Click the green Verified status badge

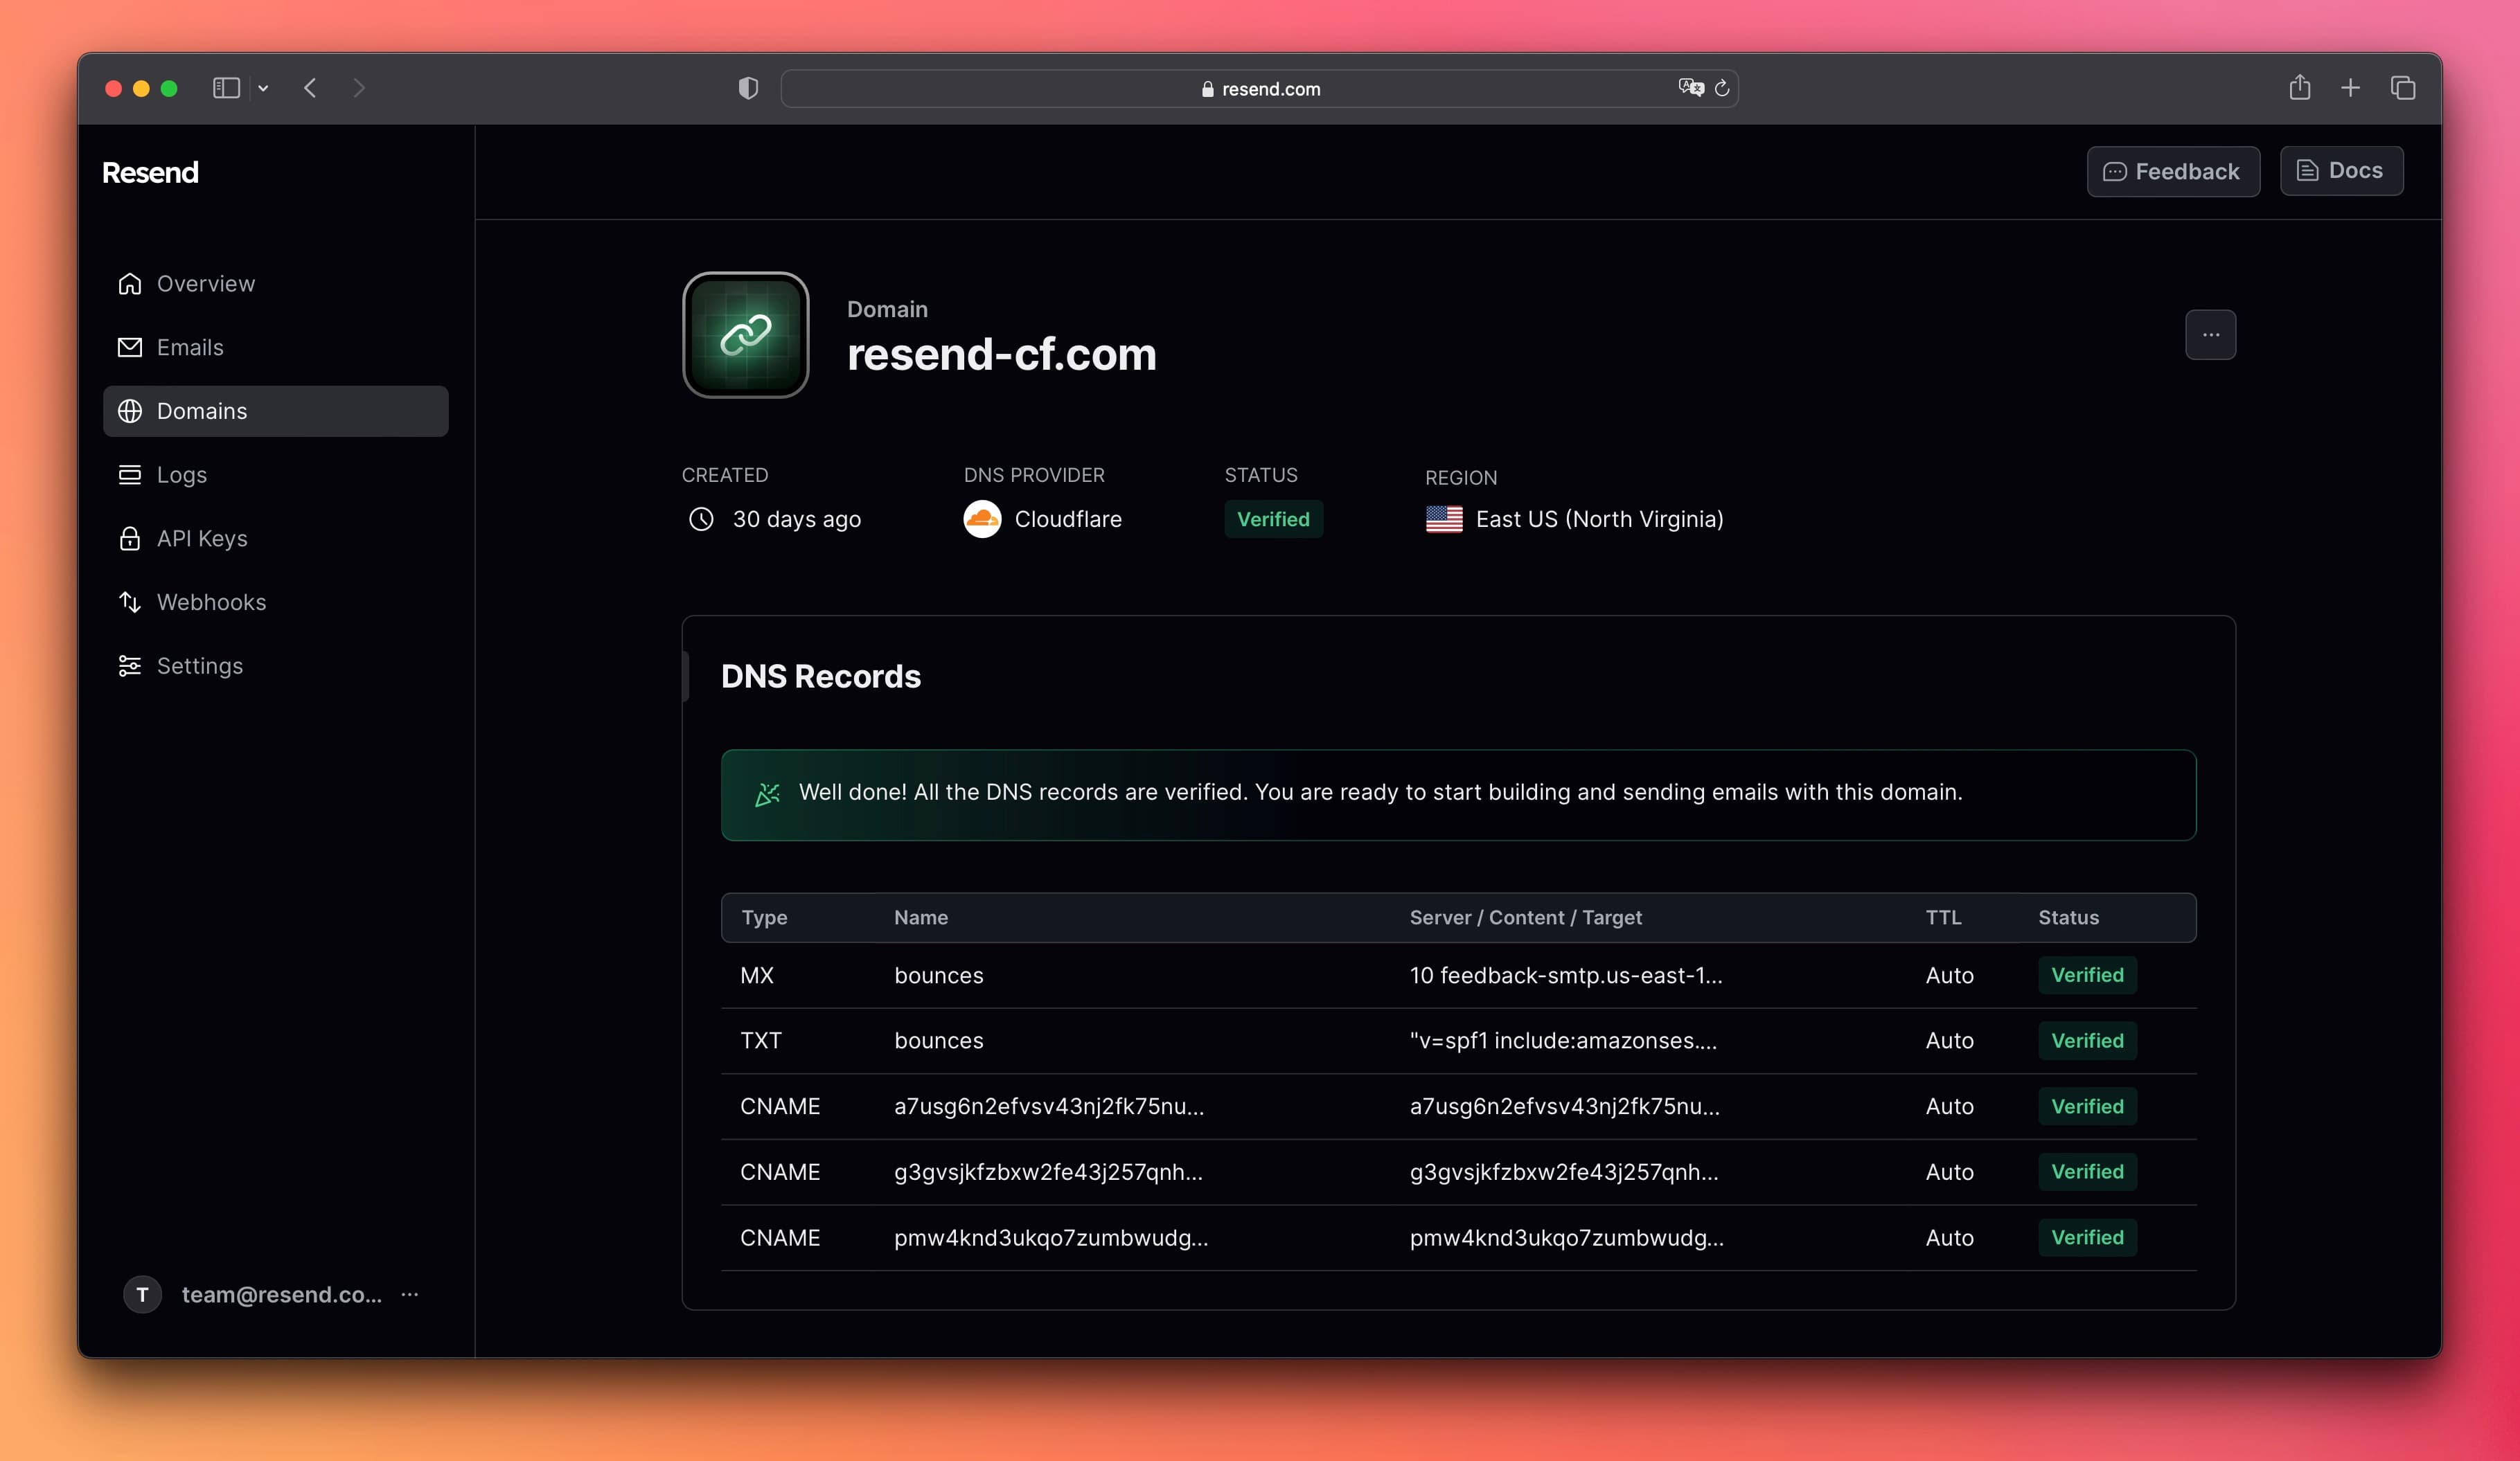pos(1273,519)
